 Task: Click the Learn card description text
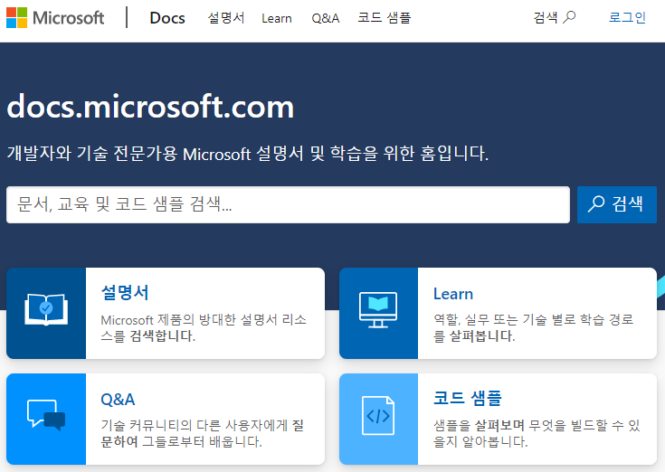(x=534, y=328)
